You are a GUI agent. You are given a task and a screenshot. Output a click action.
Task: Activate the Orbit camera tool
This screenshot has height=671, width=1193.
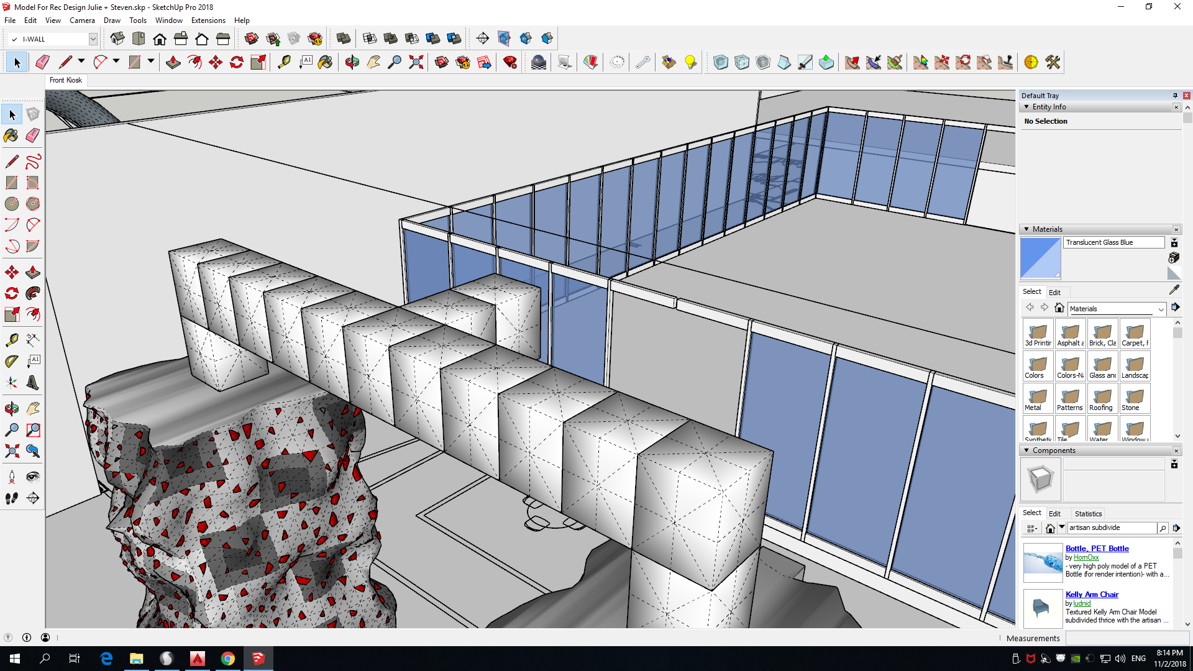point(11,409)
